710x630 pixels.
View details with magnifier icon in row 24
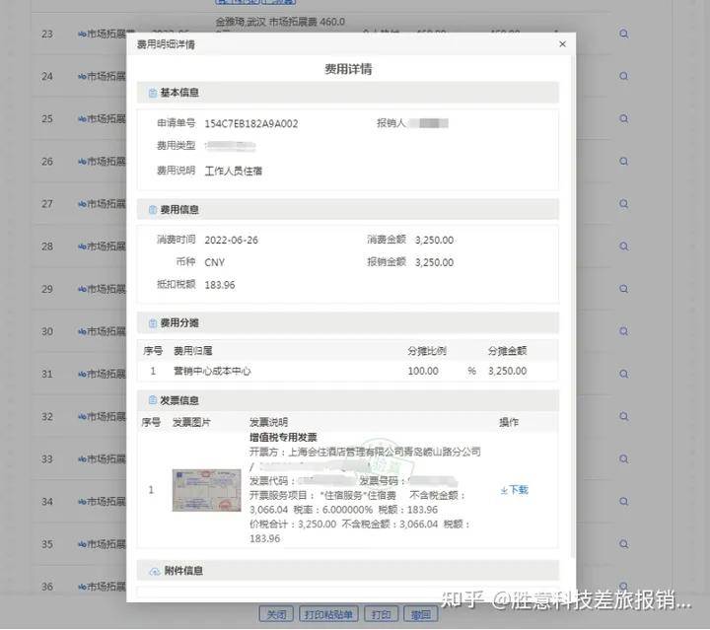tap(623, 76)
